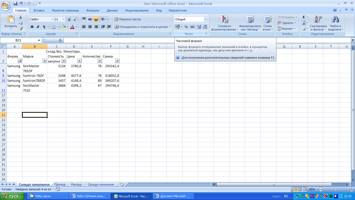Center cell text horizontally
This screenshot has height=200, width=355.
coord(90,27)
